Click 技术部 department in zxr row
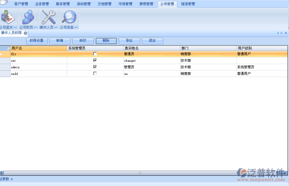This screenshot has height=186, width=289. (208, 61)
